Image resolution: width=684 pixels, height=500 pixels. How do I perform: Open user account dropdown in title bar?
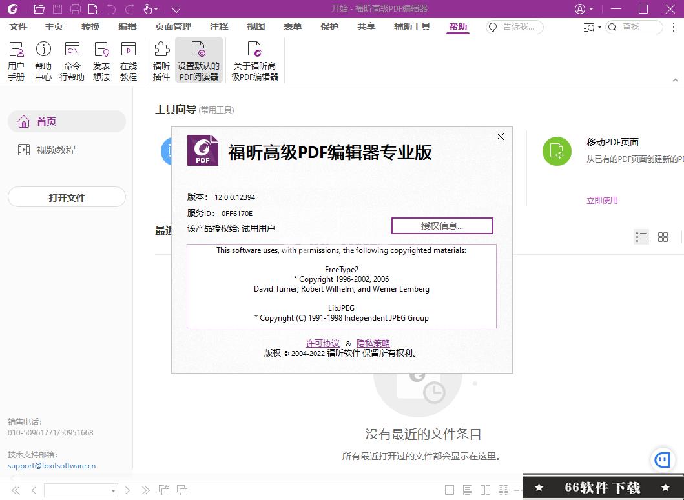pyautogui.click(x=584, y=9)
